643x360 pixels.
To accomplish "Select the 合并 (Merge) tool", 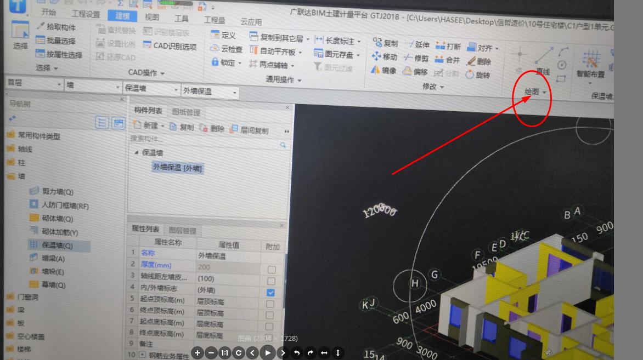I will point(447,60).
